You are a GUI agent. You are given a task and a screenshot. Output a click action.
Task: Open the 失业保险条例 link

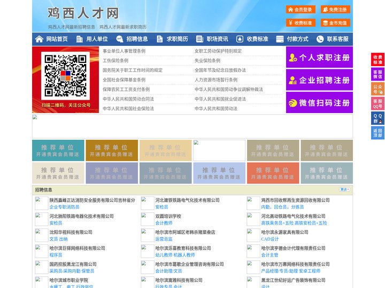point(207,60)
